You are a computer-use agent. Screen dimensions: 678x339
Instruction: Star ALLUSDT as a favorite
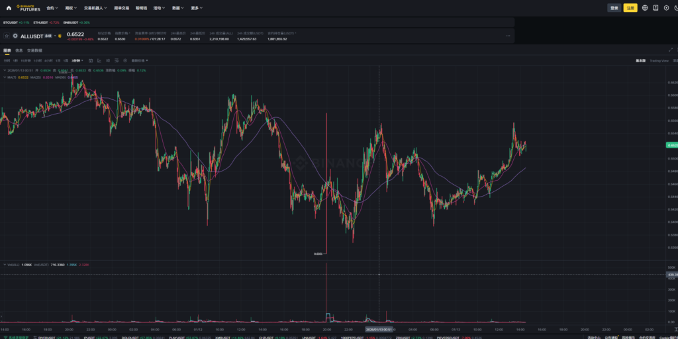7,36
